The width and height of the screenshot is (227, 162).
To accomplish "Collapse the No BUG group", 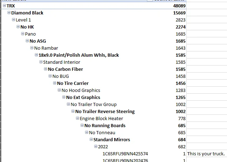I will click(x=50, y=76).
